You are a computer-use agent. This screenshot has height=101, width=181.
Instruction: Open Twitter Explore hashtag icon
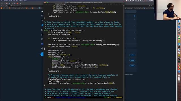42,20
